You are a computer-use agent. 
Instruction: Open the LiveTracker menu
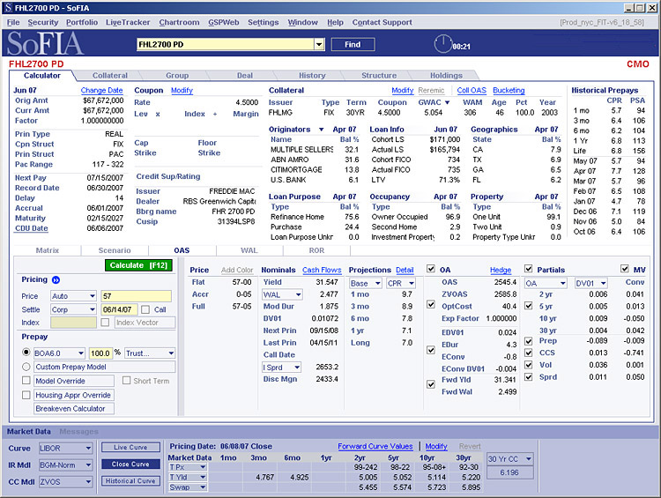[128, 22]
